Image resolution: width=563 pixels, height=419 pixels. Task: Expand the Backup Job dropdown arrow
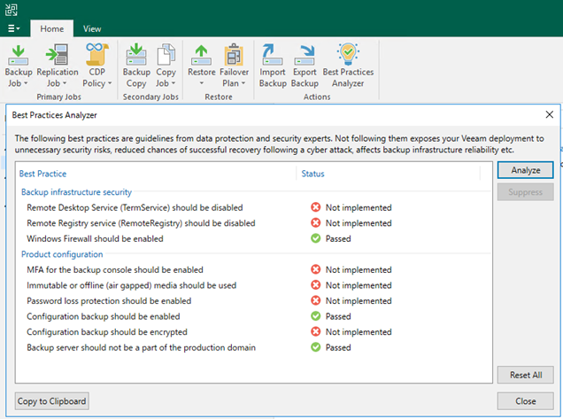[26, 83]
